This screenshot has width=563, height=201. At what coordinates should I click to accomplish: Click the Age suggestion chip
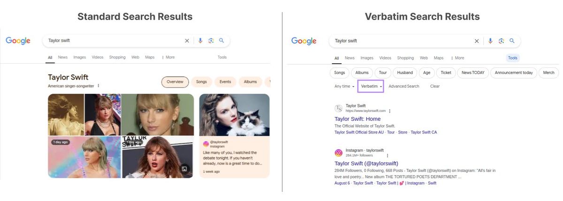tap(426, 73)
